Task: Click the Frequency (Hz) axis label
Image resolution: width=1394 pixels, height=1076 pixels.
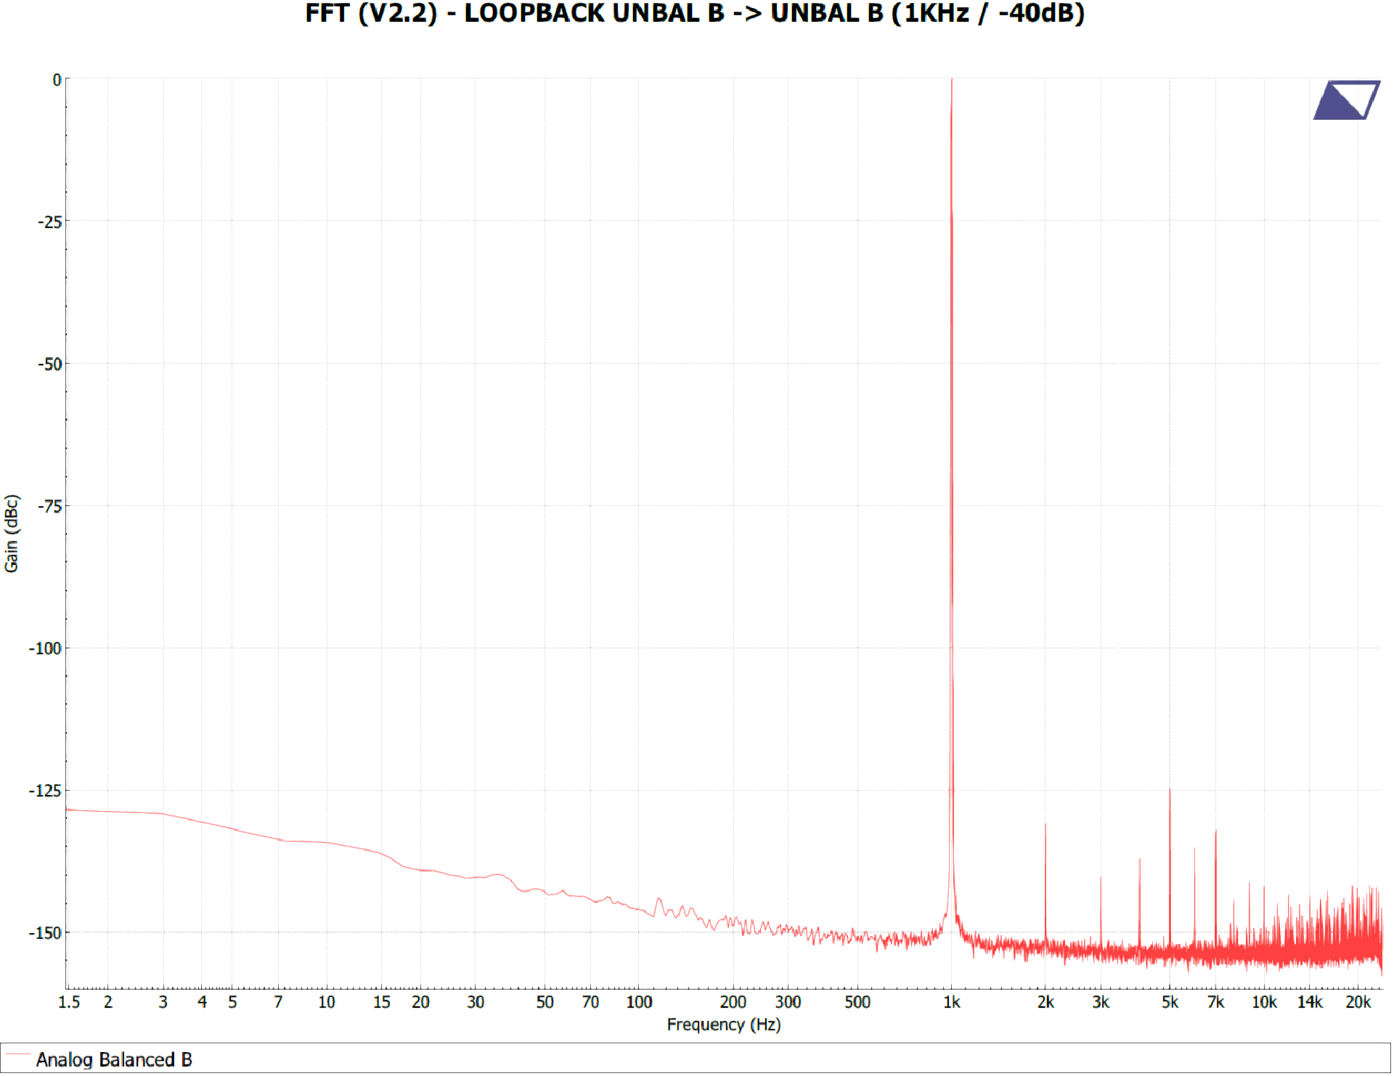Action: [x=724, y=1024]
